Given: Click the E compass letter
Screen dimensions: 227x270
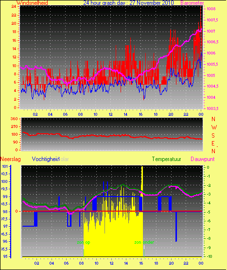Looking at the screenshot, I should [213, 143].
